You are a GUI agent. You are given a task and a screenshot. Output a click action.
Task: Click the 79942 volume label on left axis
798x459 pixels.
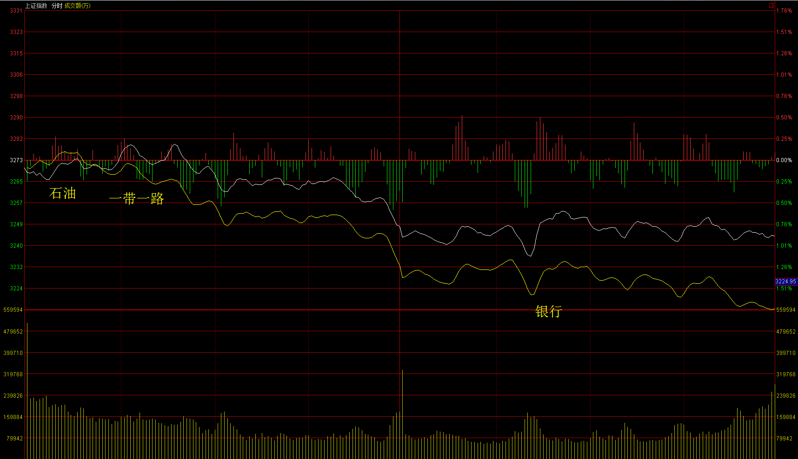(14, 439)
